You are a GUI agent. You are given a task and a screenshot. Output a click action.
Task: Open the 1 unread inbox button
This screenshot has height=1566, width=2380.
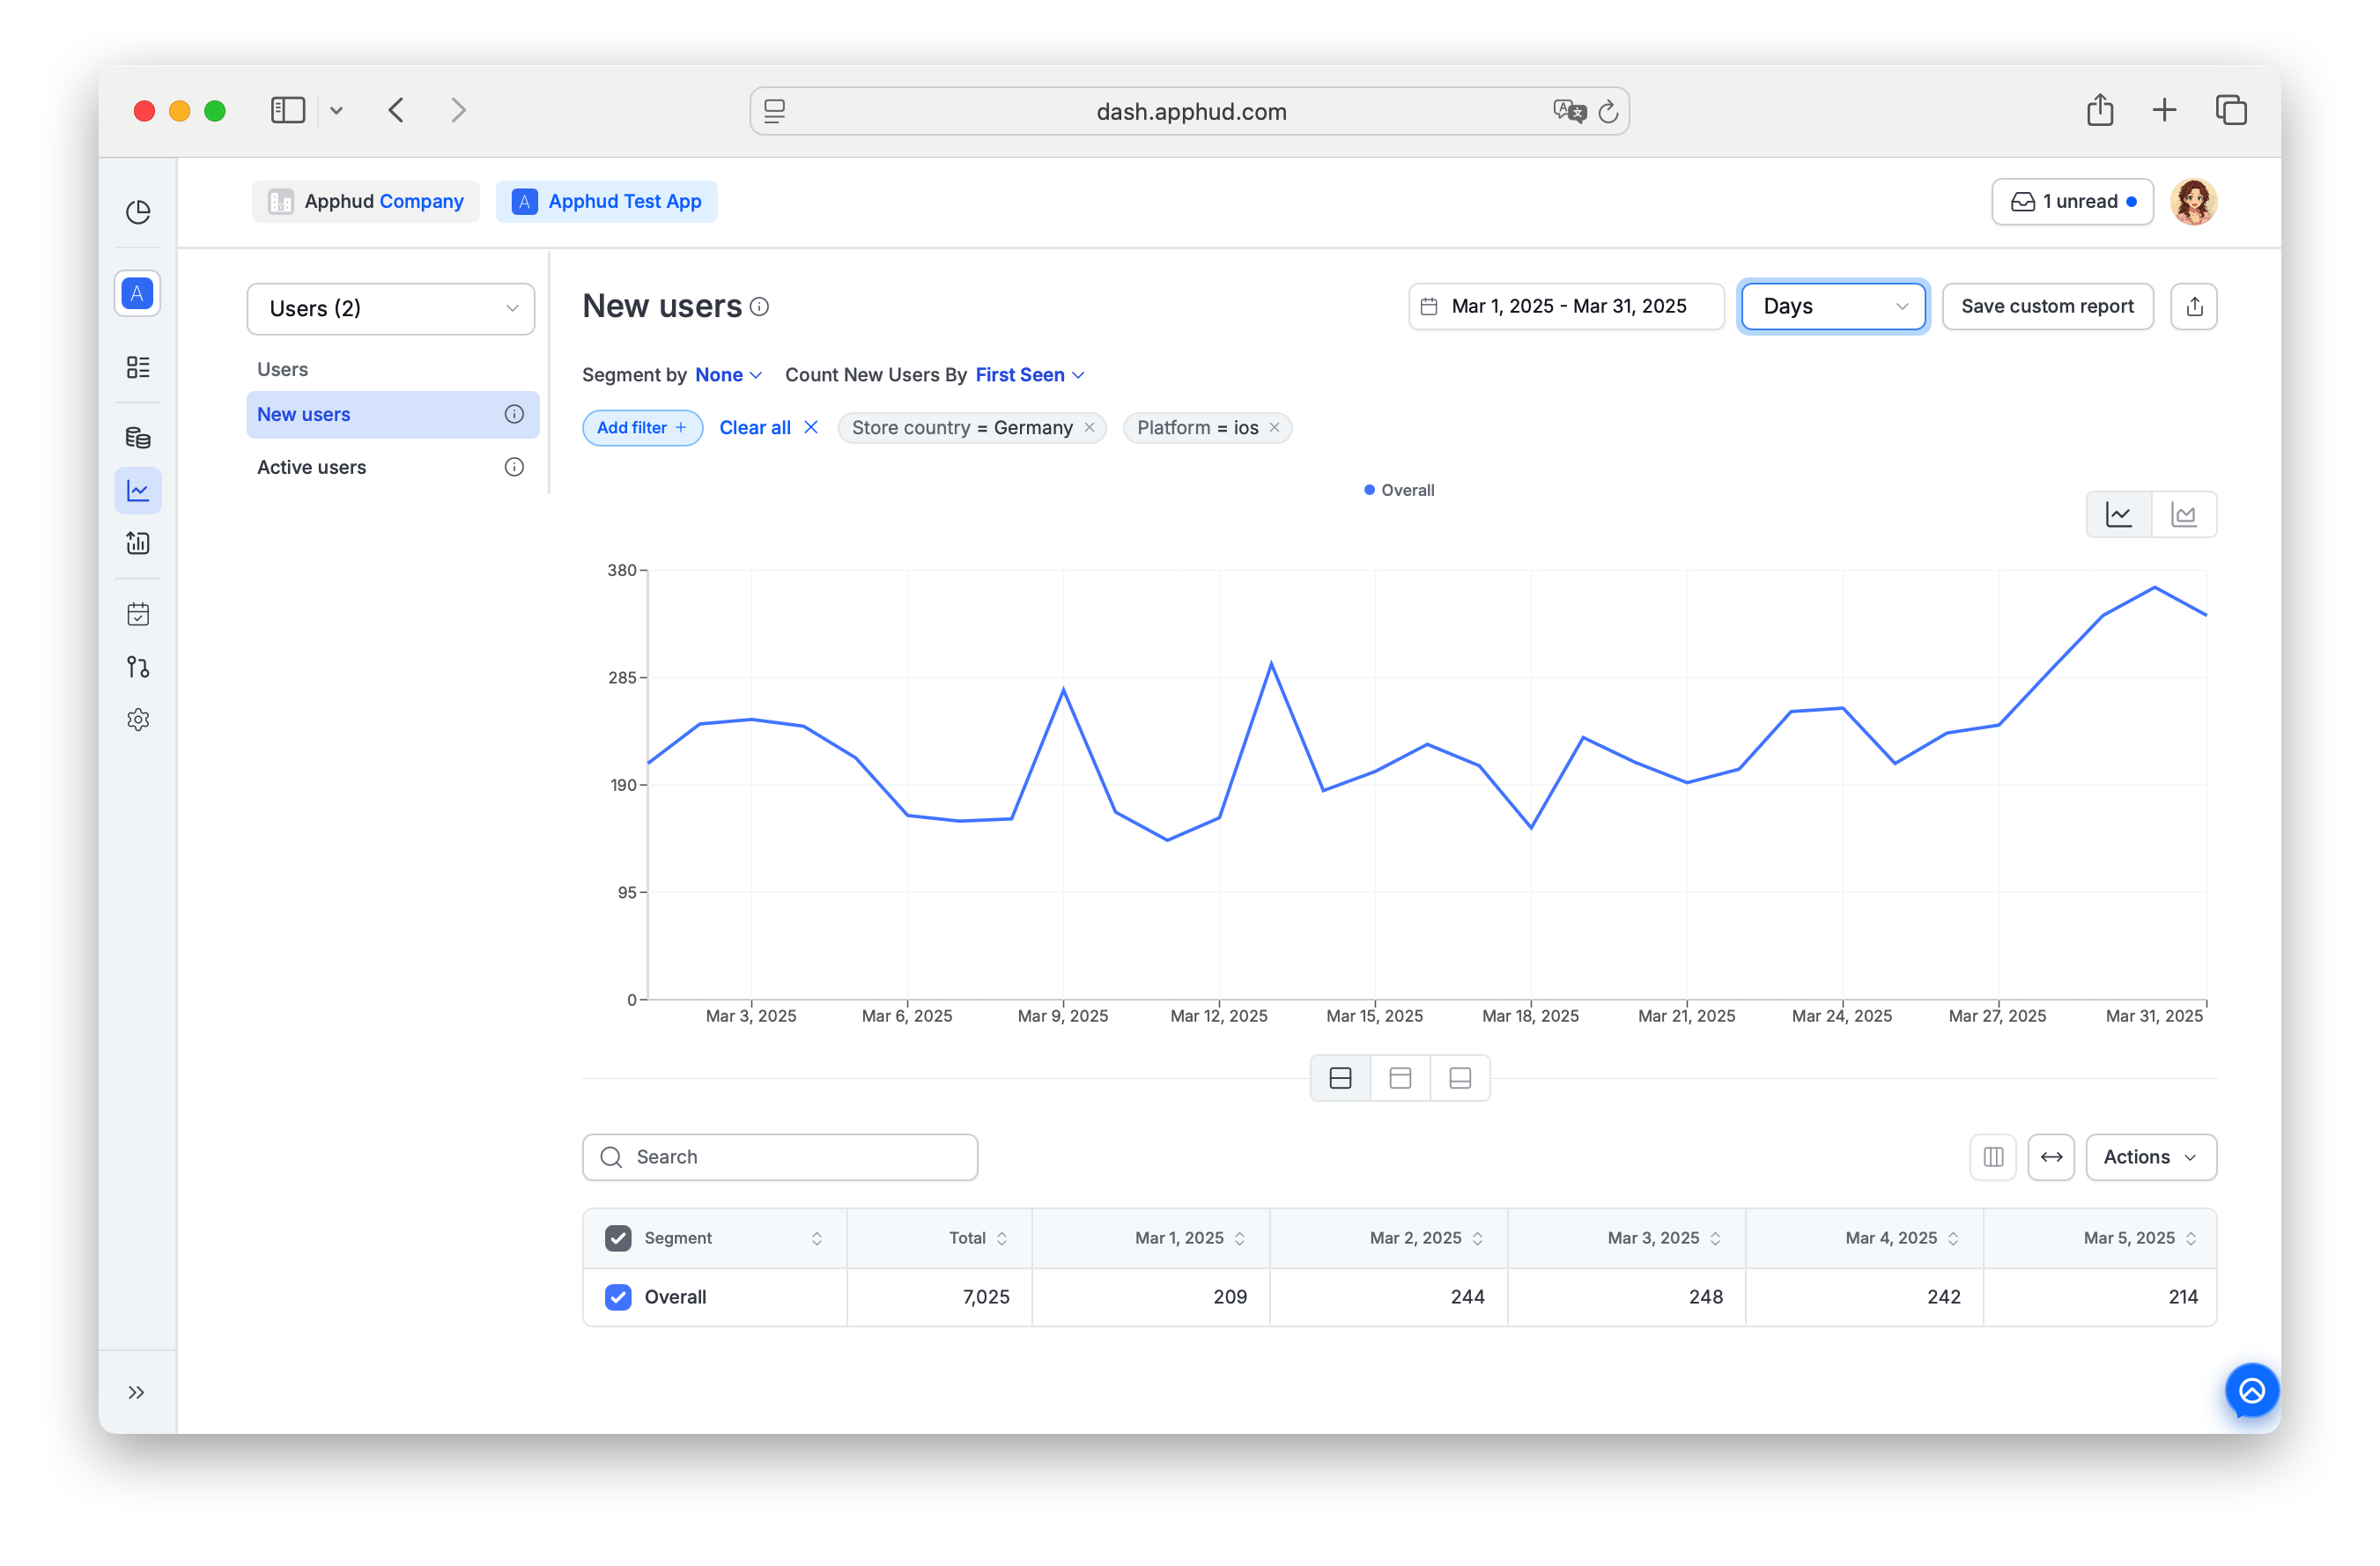[2072, 202]
